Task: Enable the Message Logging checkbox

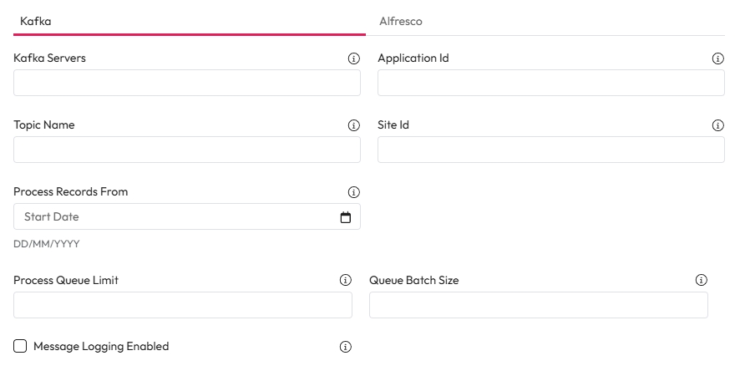Action: [x=20, y=346]
